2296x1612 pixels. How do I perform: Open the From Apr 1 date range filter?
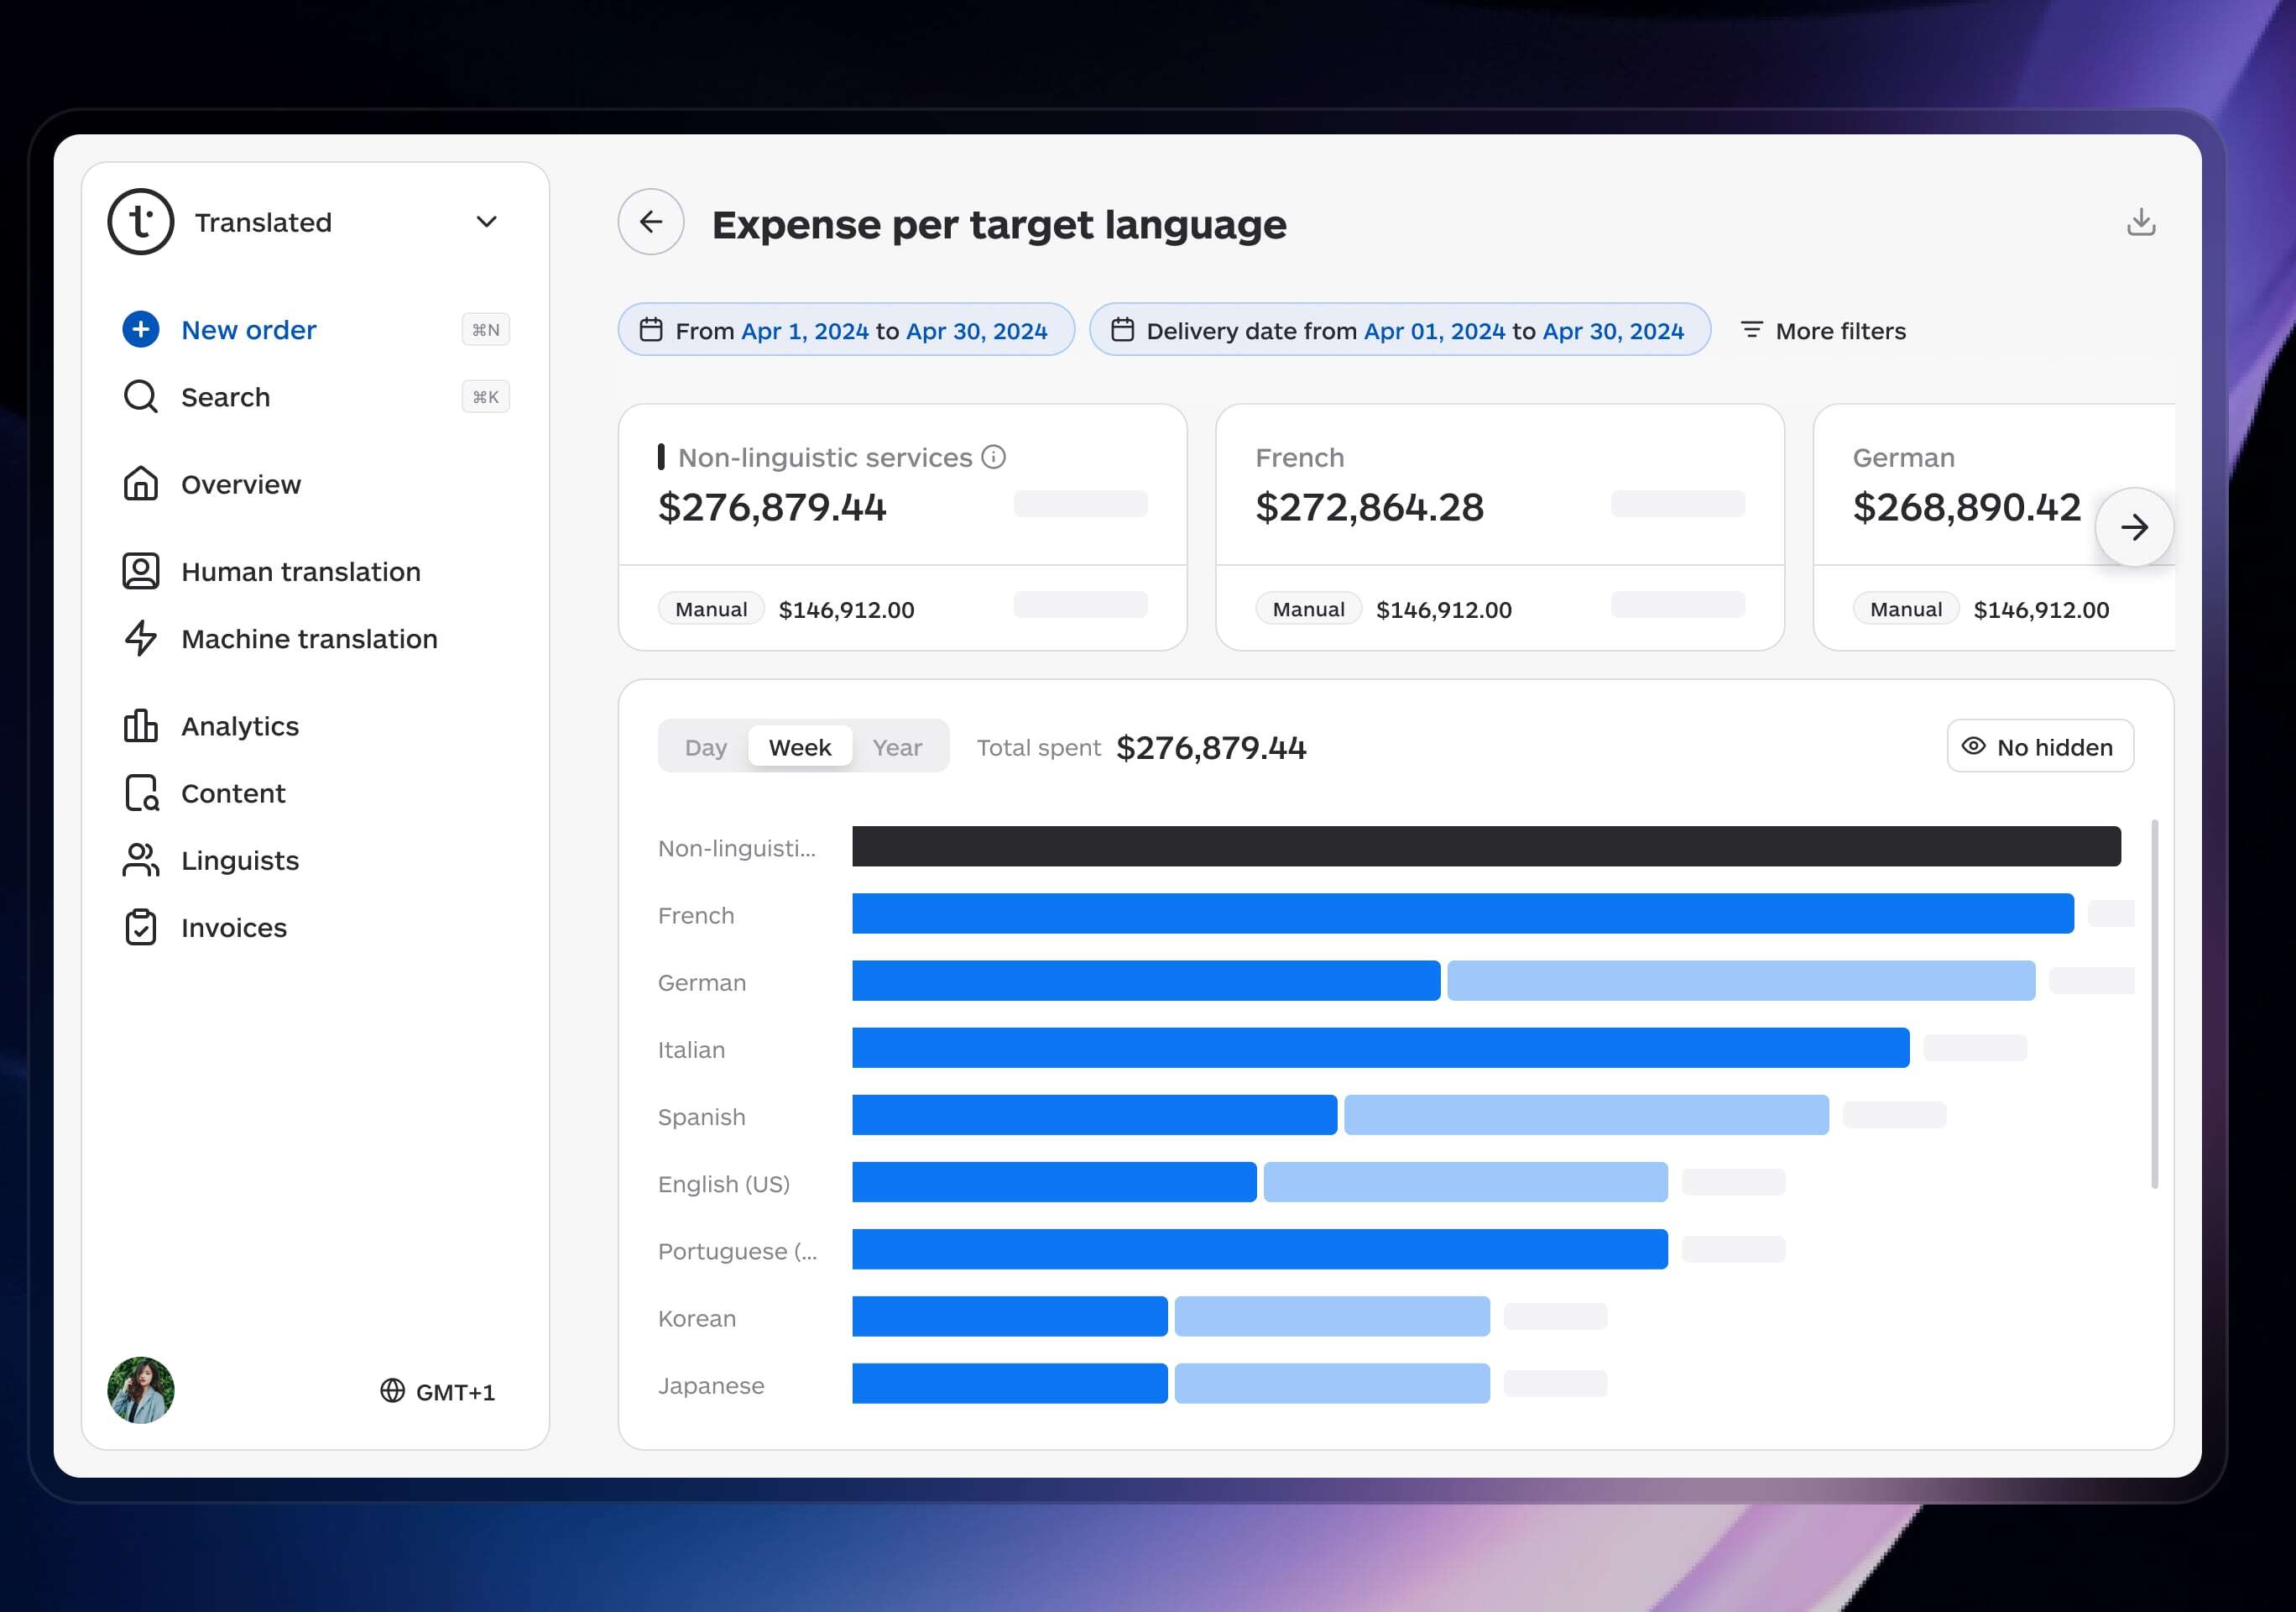tap(846, 330)
